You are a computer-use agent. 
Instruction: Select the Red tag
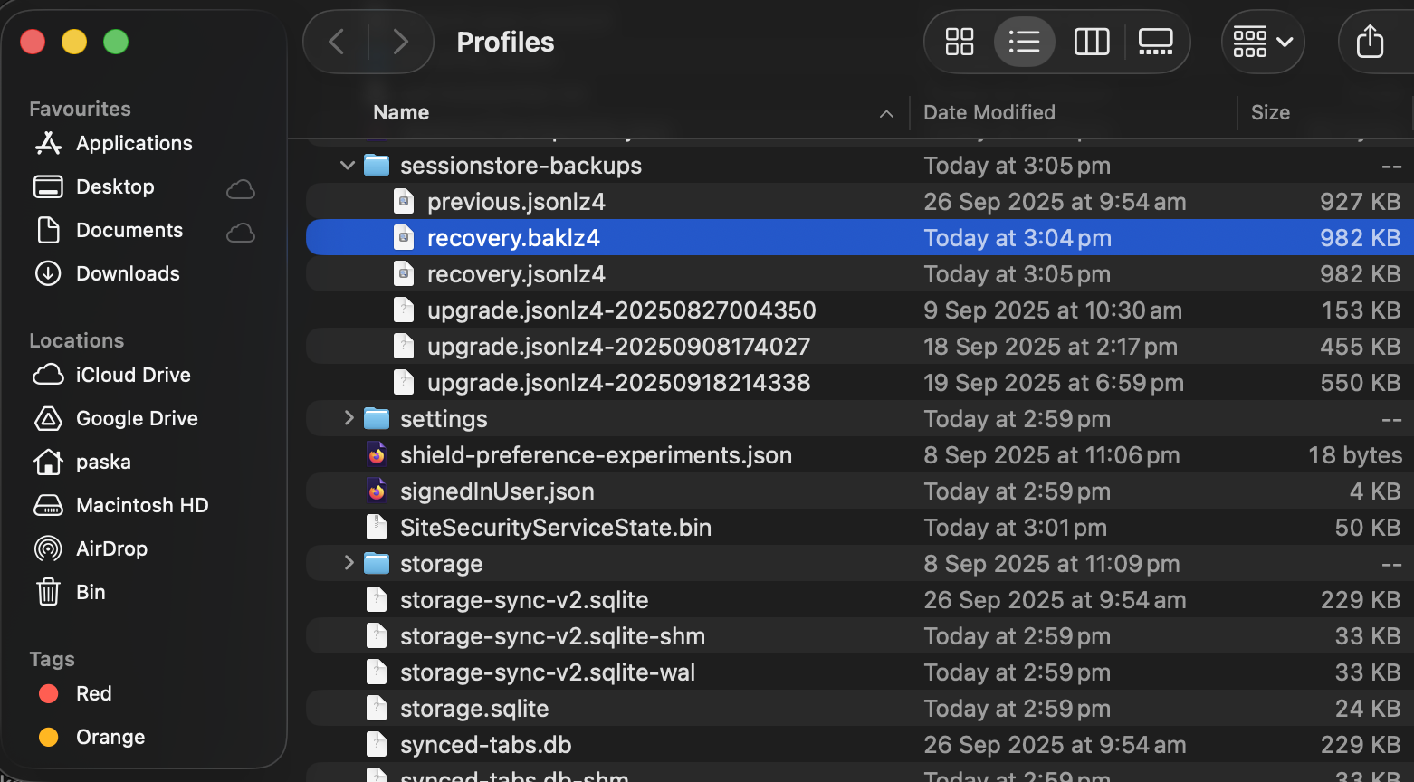coord(93,693)
